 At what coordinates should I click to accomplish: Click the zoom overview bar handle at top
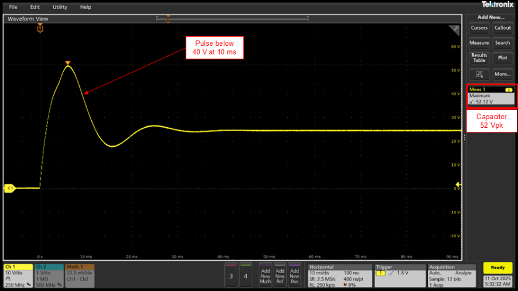[x=168, y=19]
